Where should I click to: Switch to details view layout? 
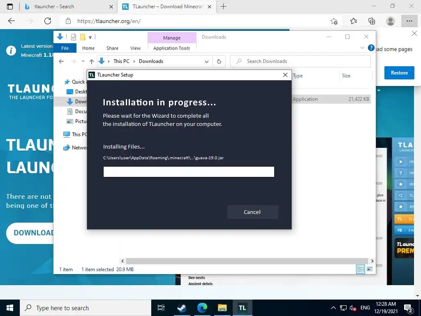[x=361, y=269]
